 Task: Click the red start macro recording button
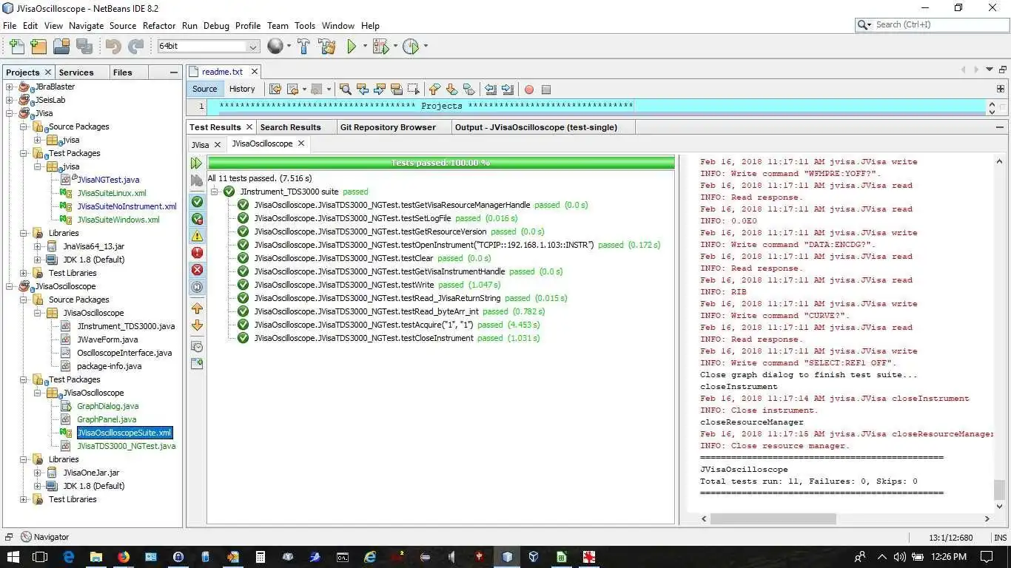pos(528,89)
